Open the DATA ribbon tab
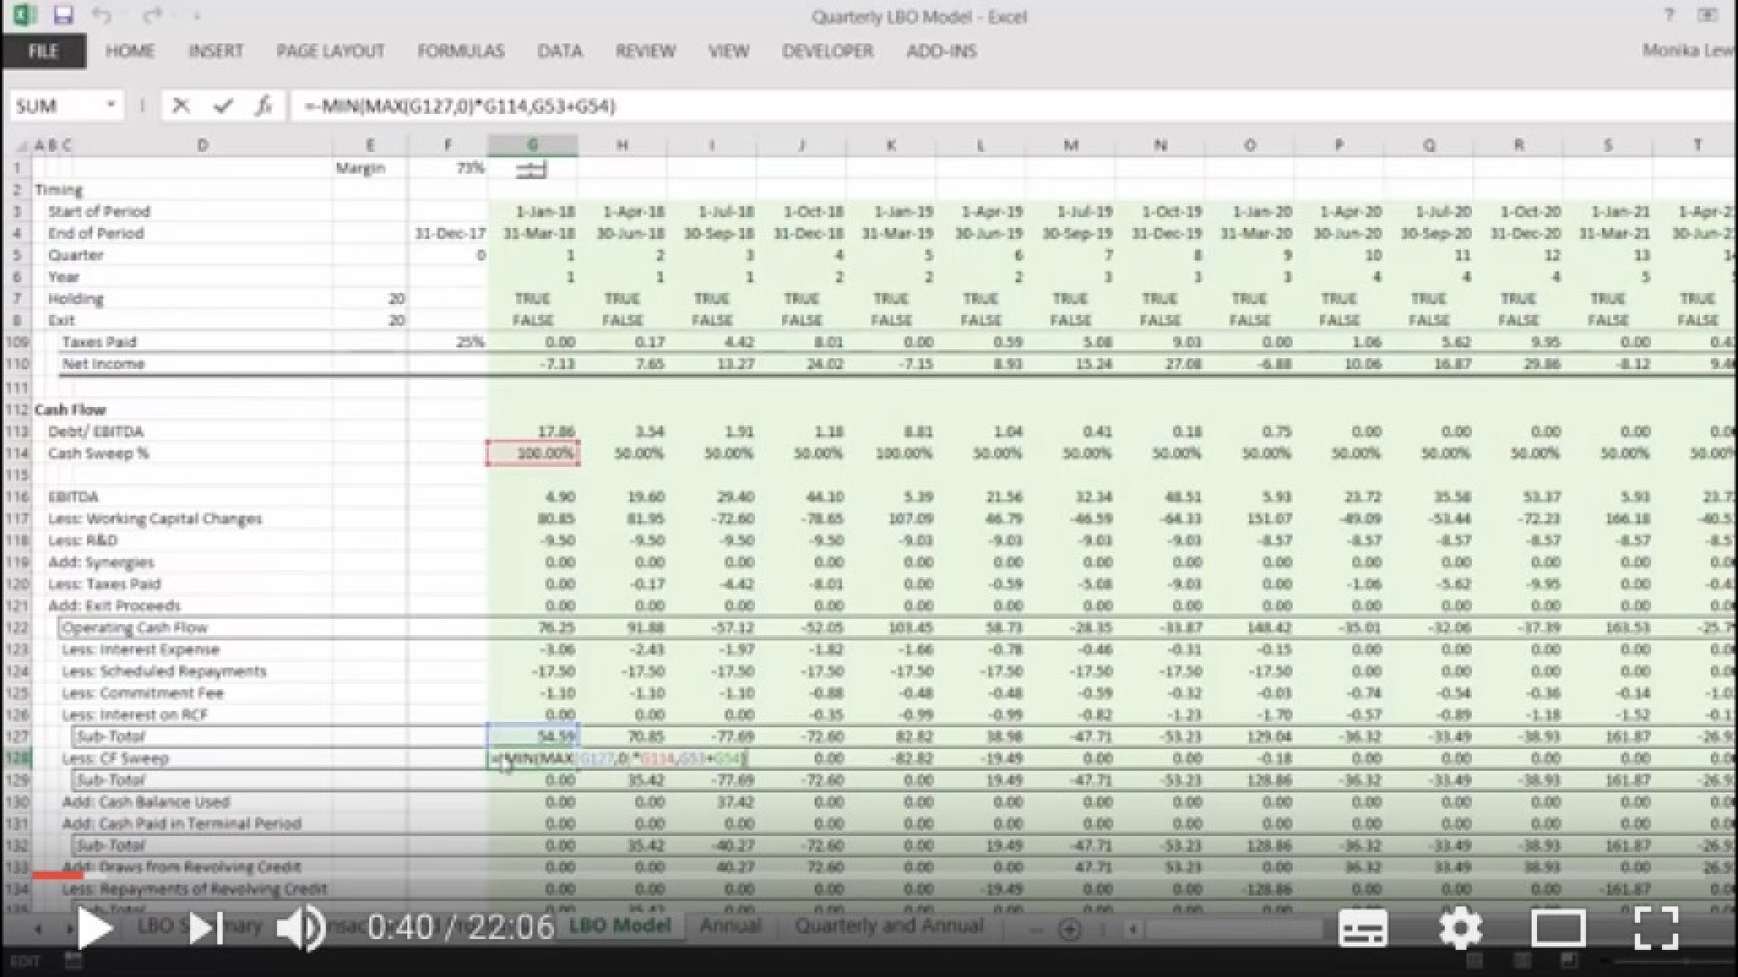Screen dimensions: 1738x977 tap(559, 52)
